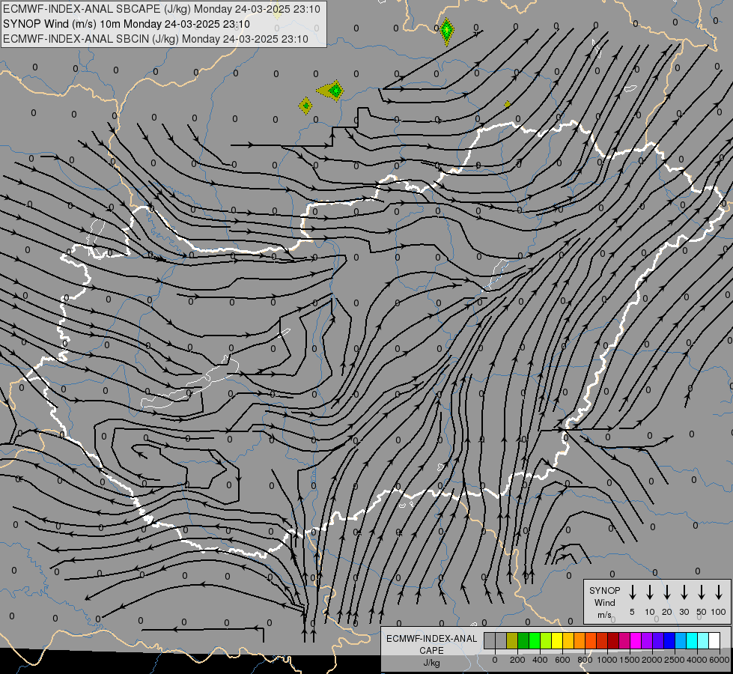Select the purple CAPE legend swatch

coord(646,640)
